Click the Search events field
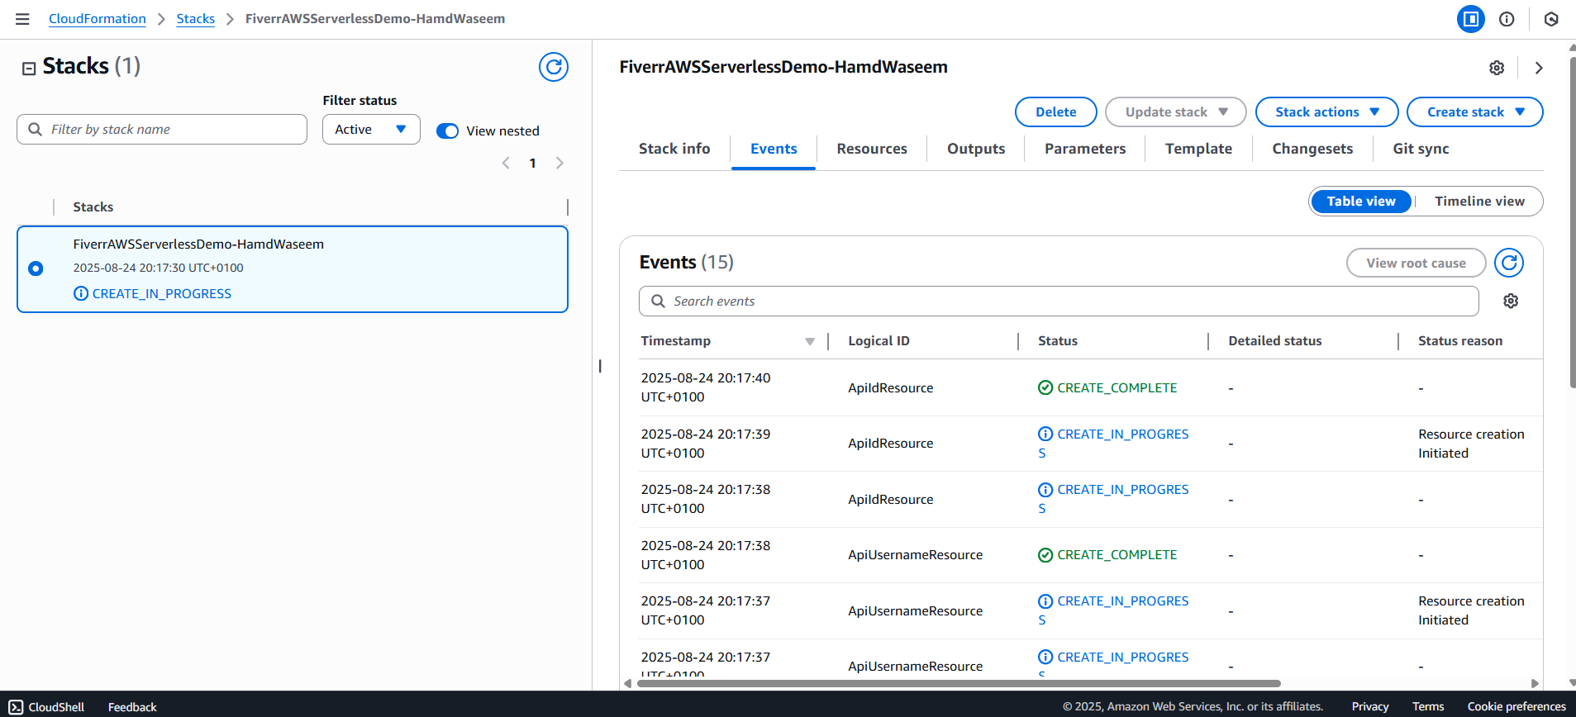The width and height of the screenshot is (1576, 717). 1059,302
